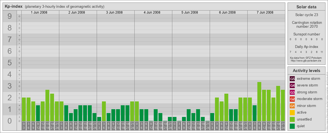This screenshot has height=133, width=328.
Task: Click the 2 Jun 2008 date header
Action: point(77,12)
